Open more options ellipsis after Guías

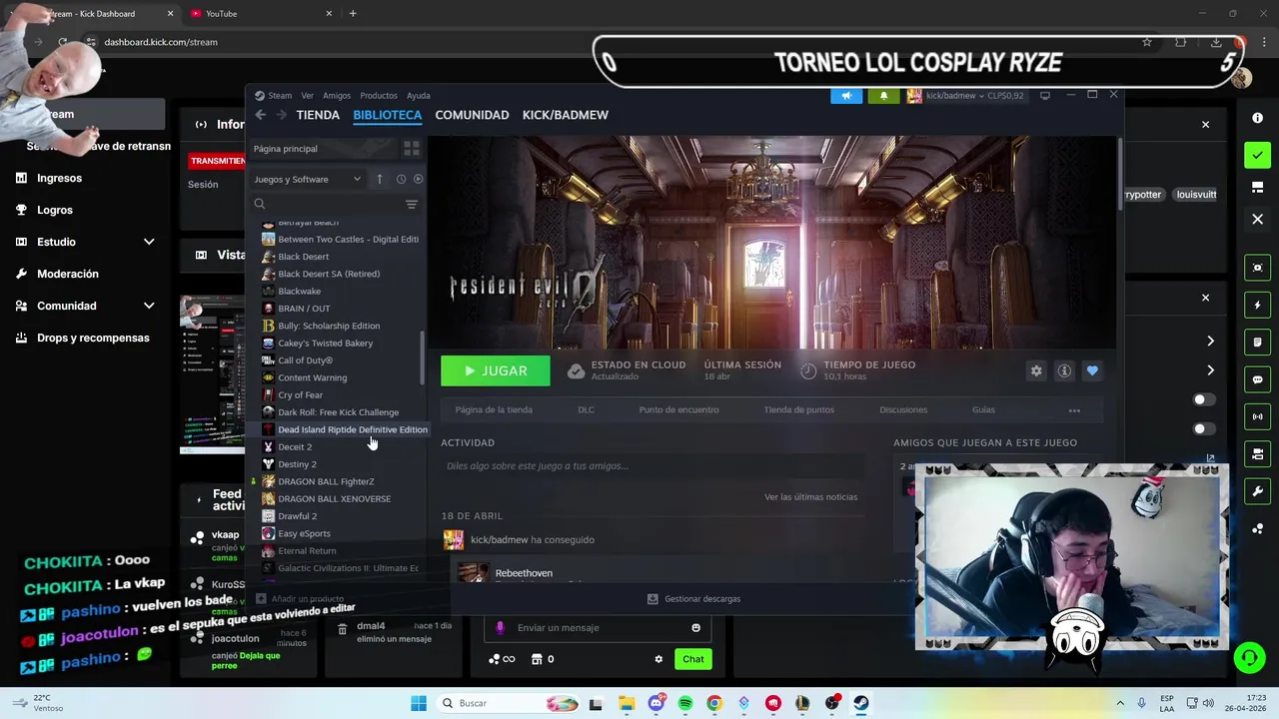coord(1074,410)
